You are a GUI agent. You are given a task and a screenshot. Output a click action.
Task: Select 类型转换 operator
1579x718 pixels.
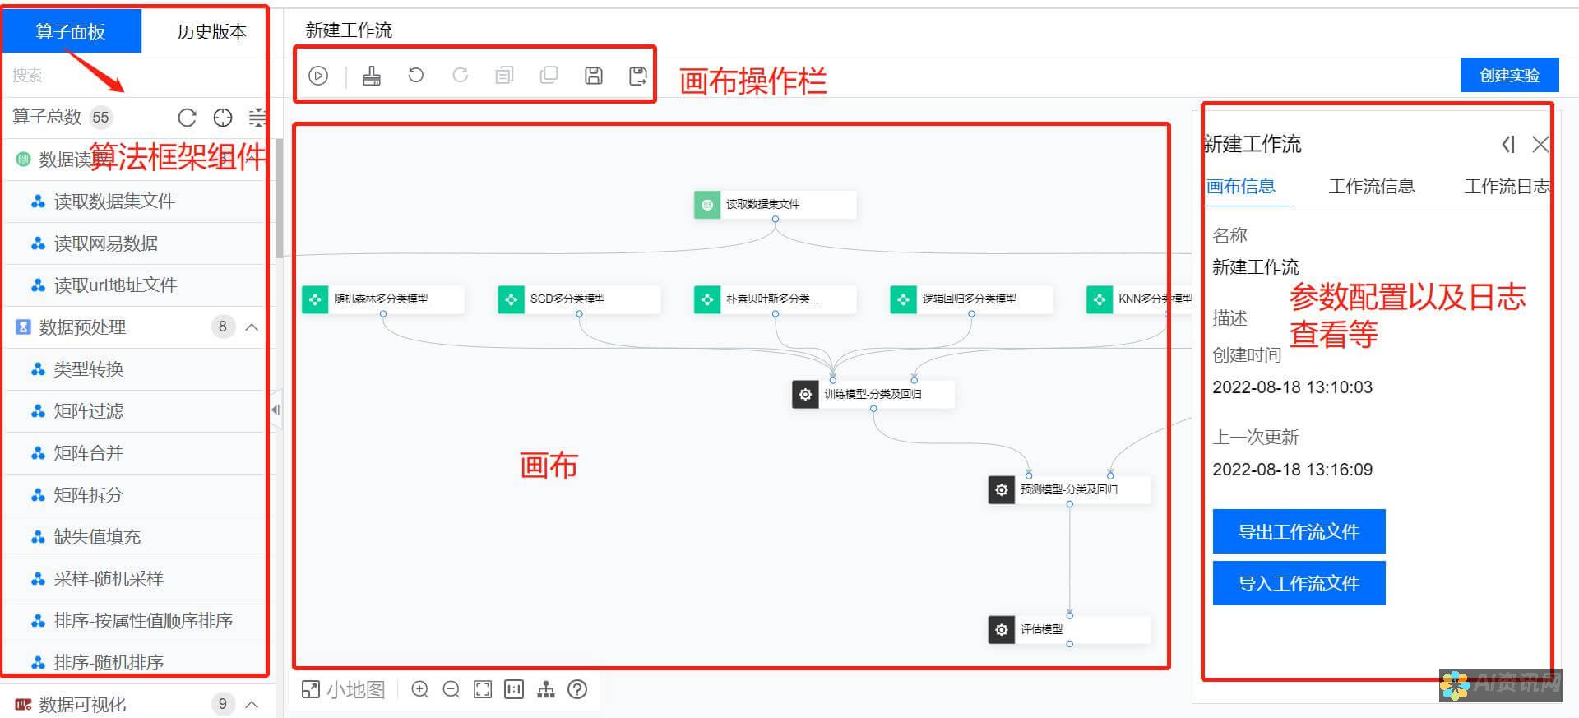tap(136, 369)
